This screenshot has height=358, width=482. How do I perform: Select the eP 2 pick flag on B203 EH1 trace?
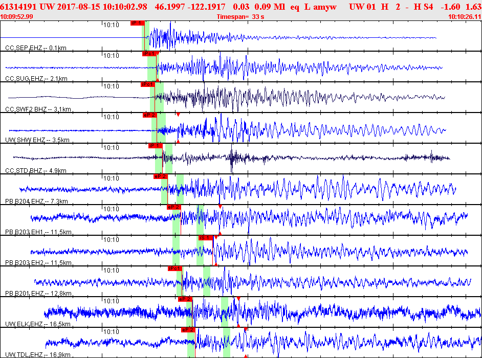click(173, 208)
